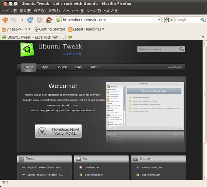Click into the Search app or source field

tap(157, 49)
